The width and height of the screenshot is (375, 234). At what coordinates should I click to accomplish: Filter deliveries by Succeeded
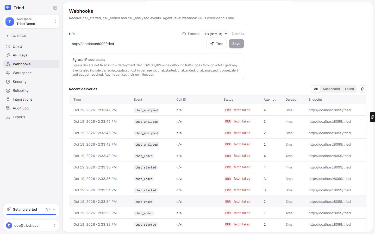click(x=331, y=89)
